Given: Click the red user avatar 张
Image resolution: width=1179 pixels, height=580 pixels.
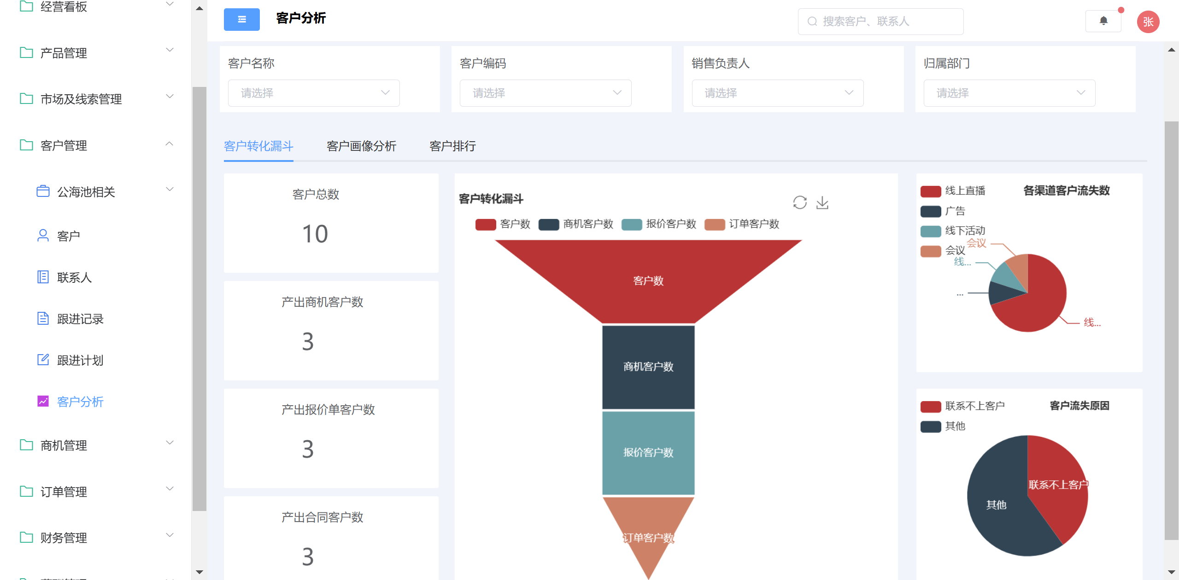Looking at the screenshot, I should coord(1148,22).
